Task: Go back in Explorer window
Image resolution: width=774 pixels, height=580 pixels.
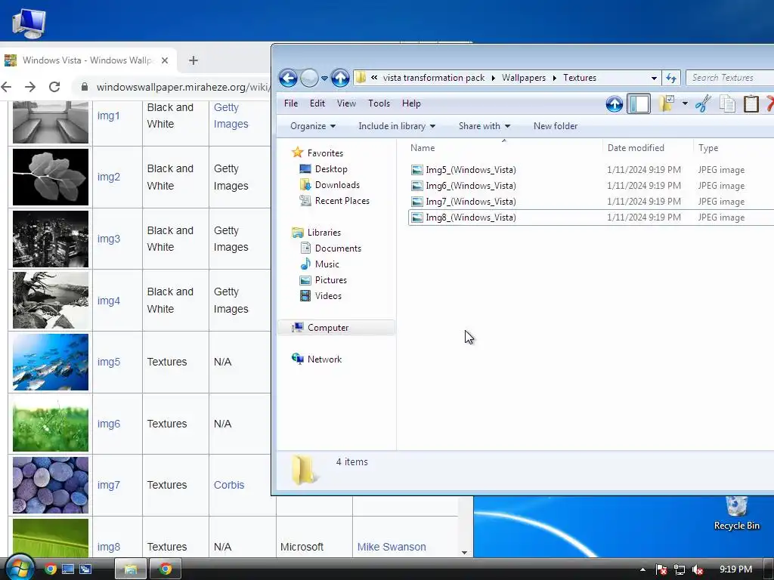Action: [288, 78]
